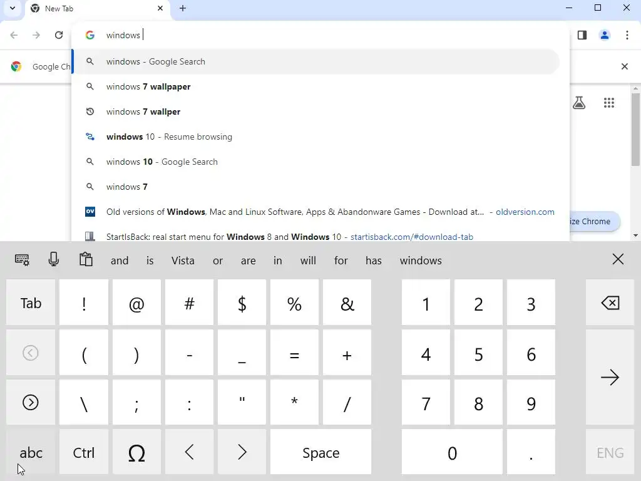Select the New Tab tab
Image resolution: width=641 pixels, height=481 pixels.
coord(98,9)
